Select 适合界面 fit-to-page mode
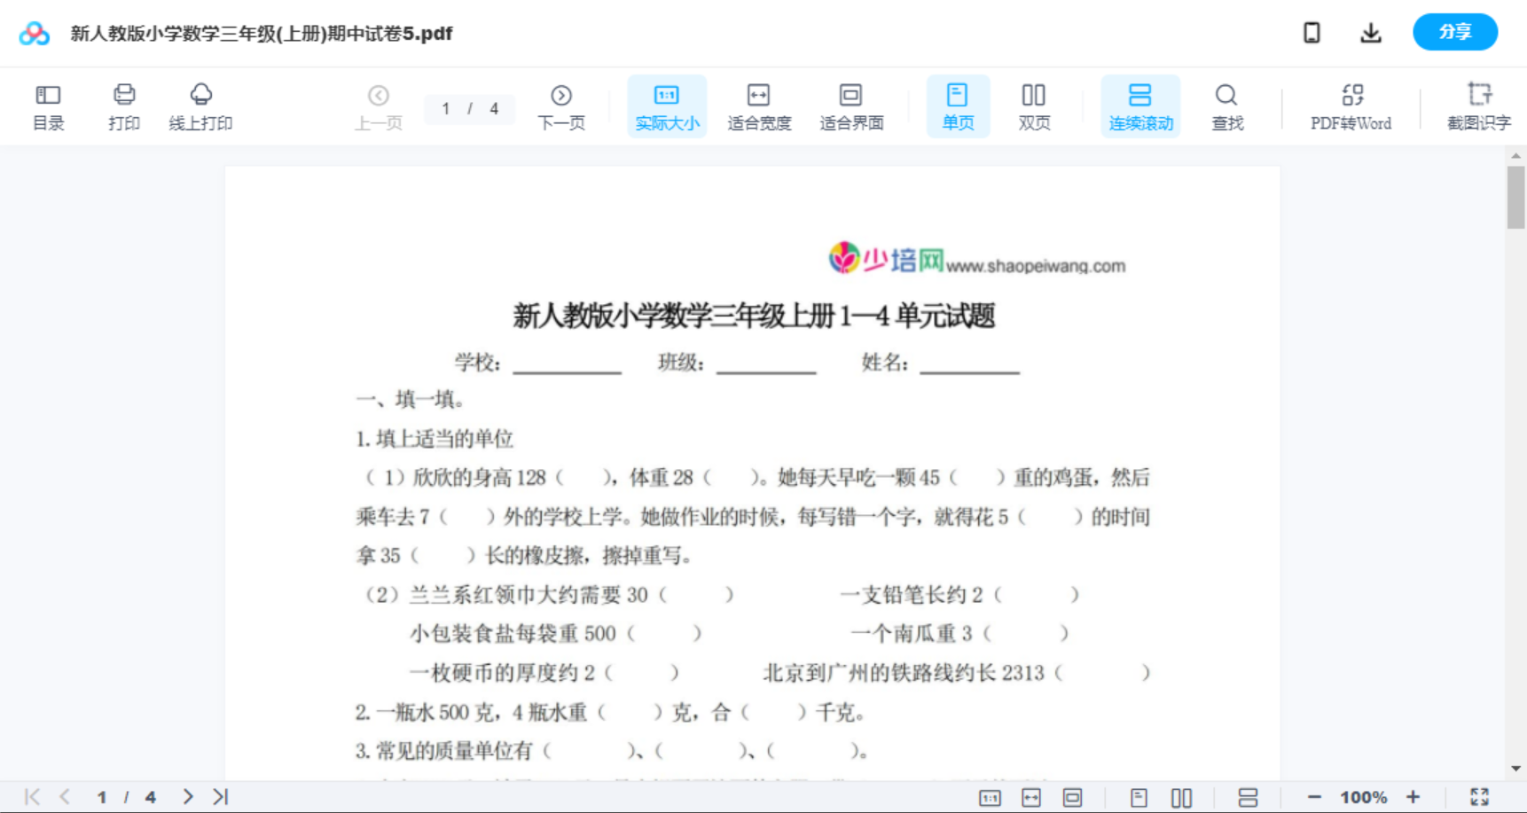Screen dimensions: 1527x813 click(850, 106)
